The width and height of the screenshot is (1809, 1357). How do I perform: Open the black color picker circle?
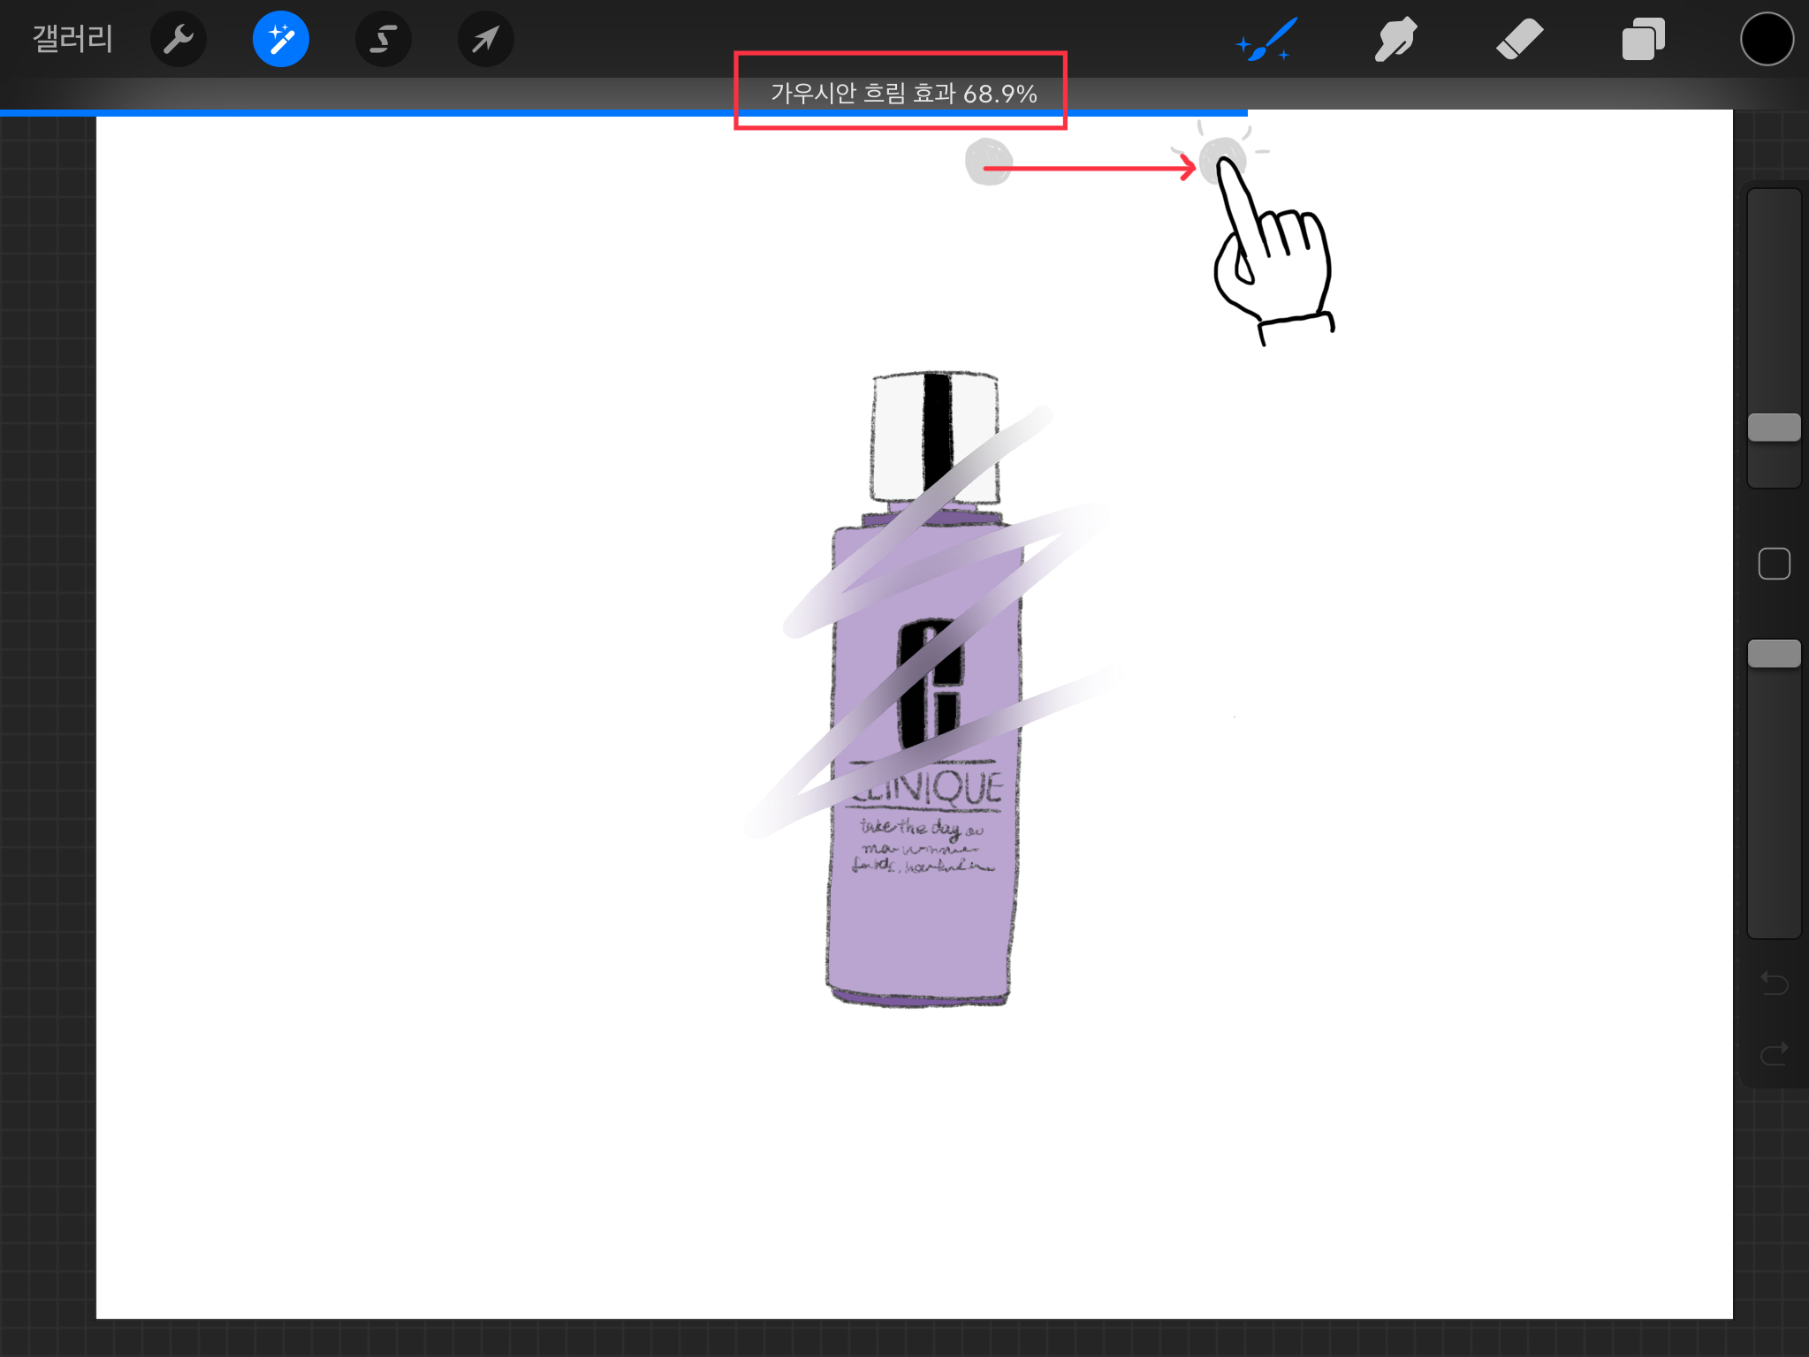(x=1766, y=40)
